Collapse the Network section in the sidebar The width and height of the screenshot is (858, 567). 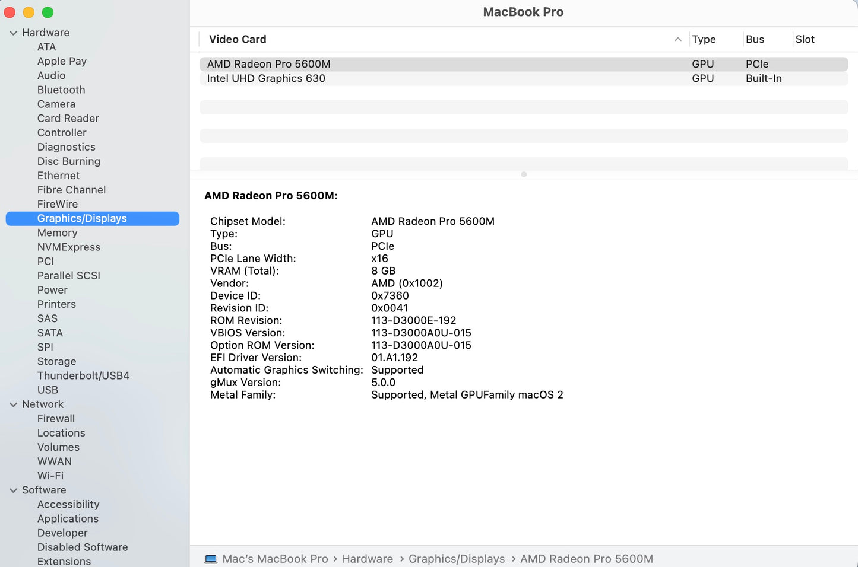pyautogui.click(x=14, y=404)
